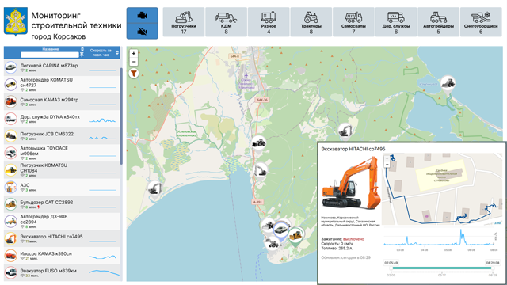507x285 pixels.
Task: Open Экскаватор HITACHI со7495 list row
Action: tap(62, 238)
